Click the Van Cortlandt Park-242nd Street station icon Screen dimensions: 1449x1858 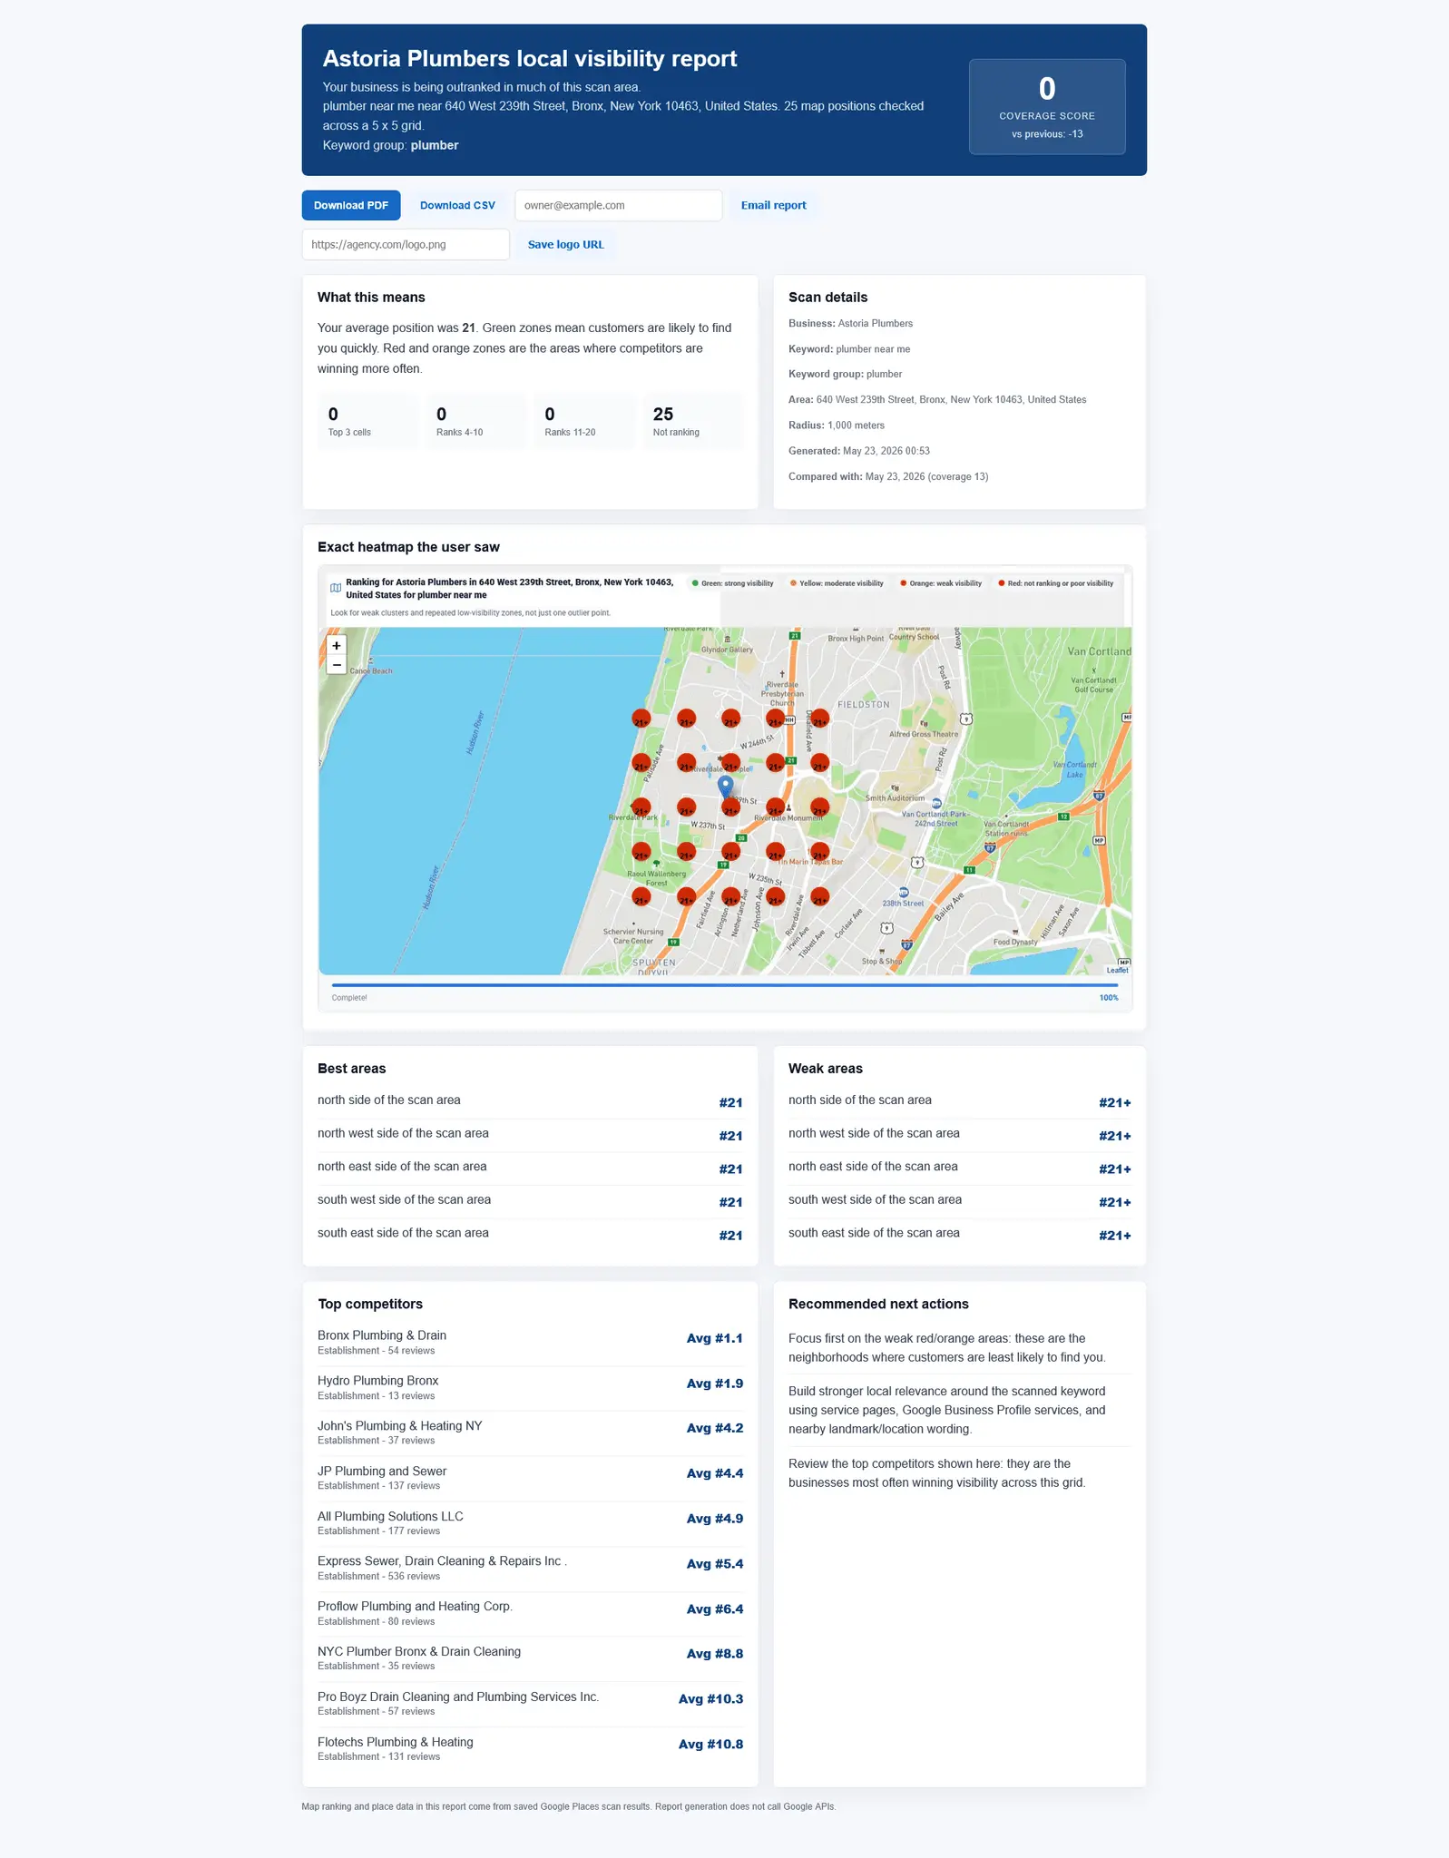[936, 804]
